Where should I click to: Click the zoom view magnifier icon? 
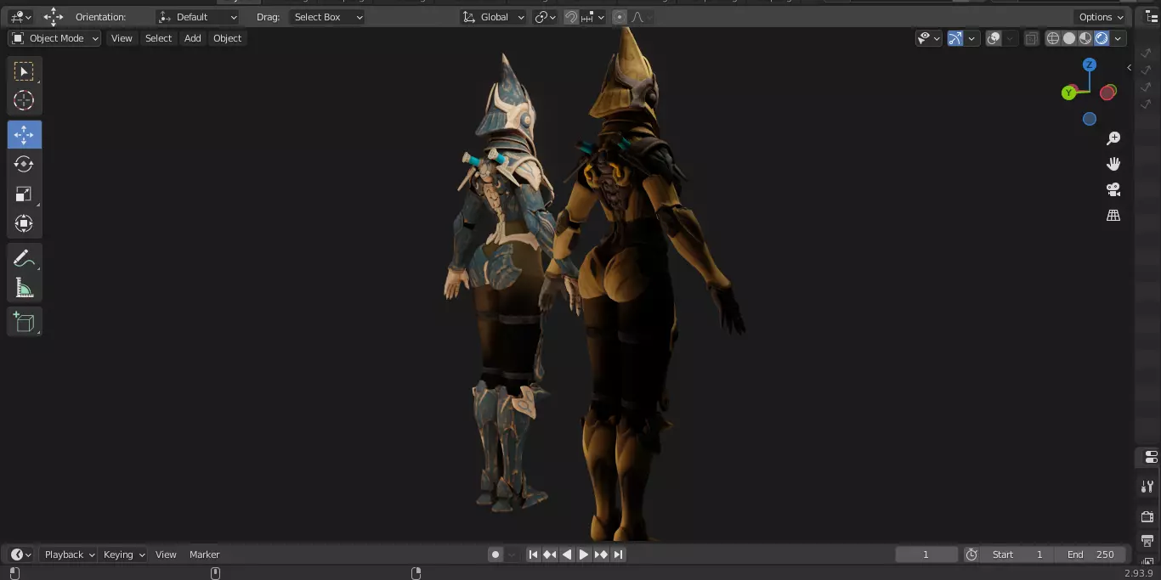(1113, 138)
